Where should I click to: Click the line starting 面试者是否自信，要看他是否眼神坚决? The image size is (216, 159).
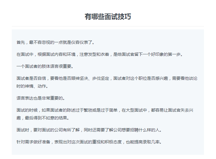coord(107,78)
